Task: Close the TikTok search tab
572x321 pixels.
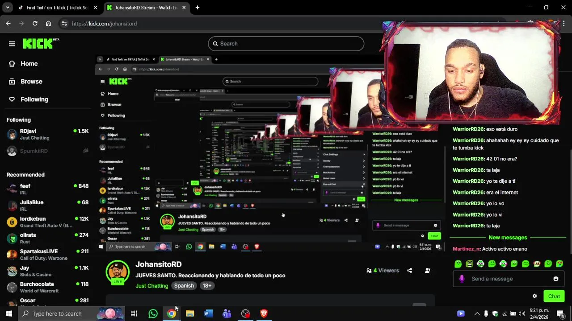Action: coord(95,8)
